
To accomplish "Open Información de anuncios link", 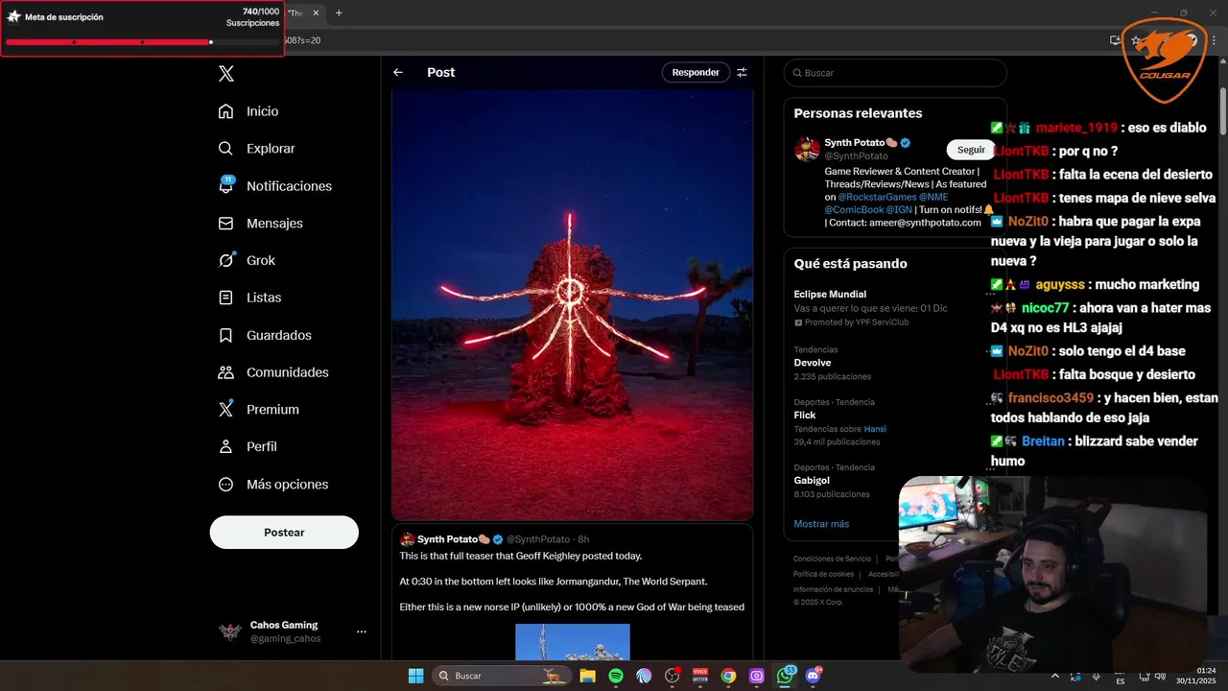I will click(833, 589).
